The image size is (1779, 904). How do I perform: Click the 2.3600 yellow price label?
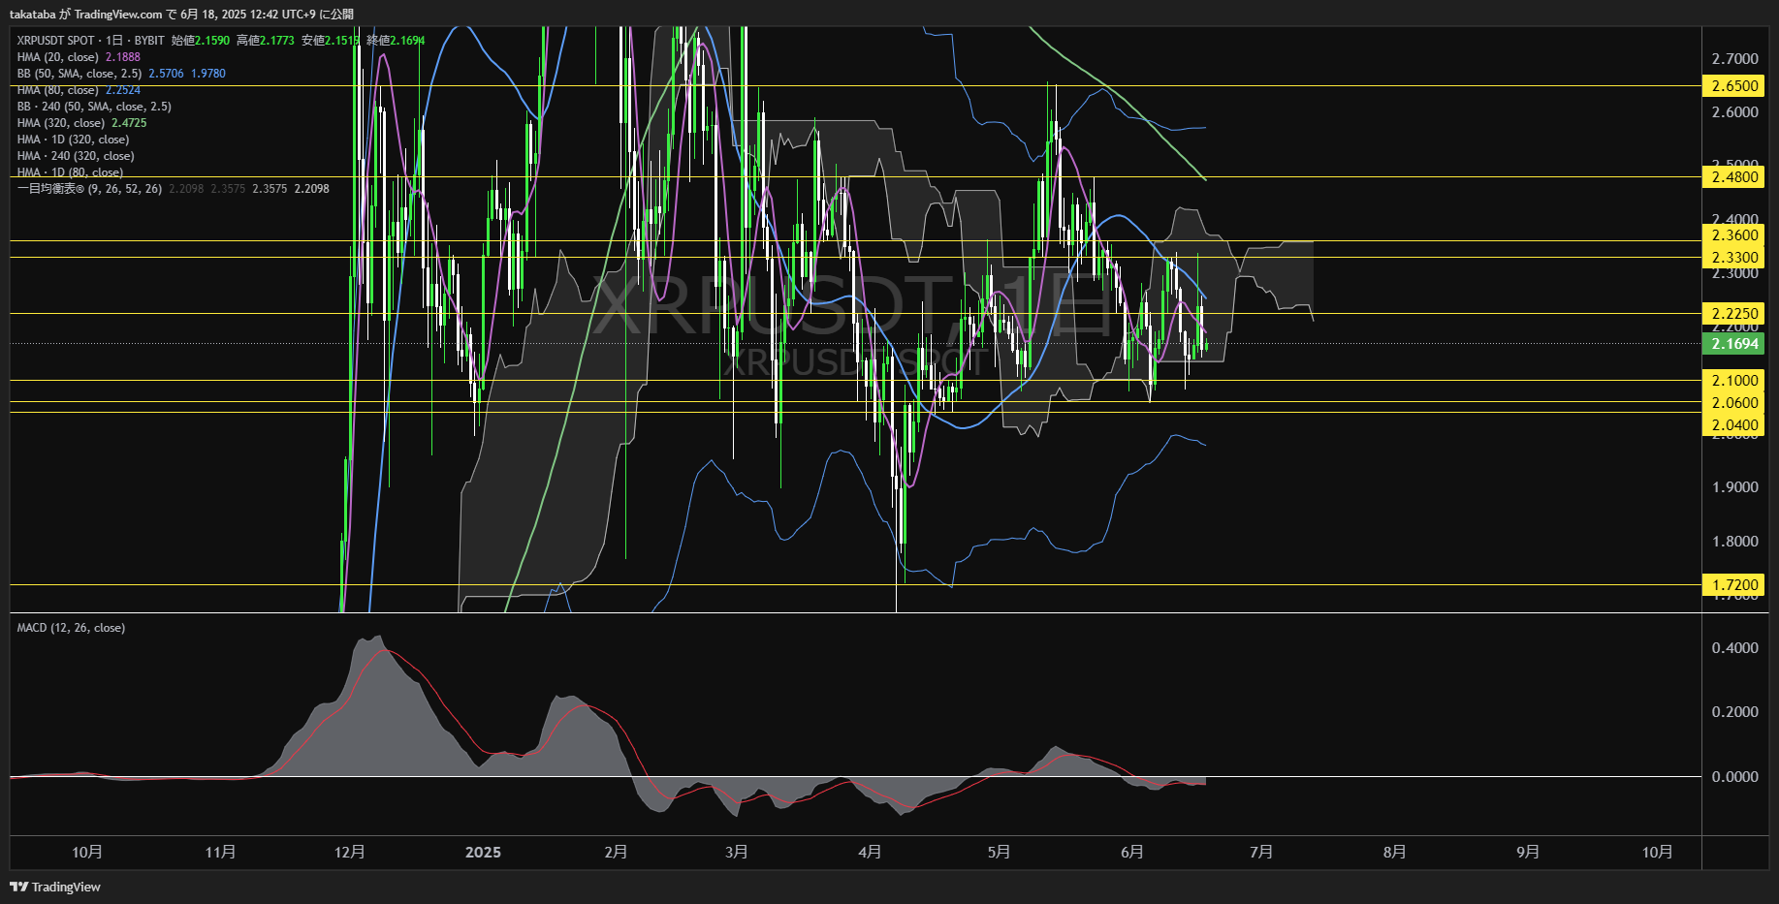[x=1734, y=235]
